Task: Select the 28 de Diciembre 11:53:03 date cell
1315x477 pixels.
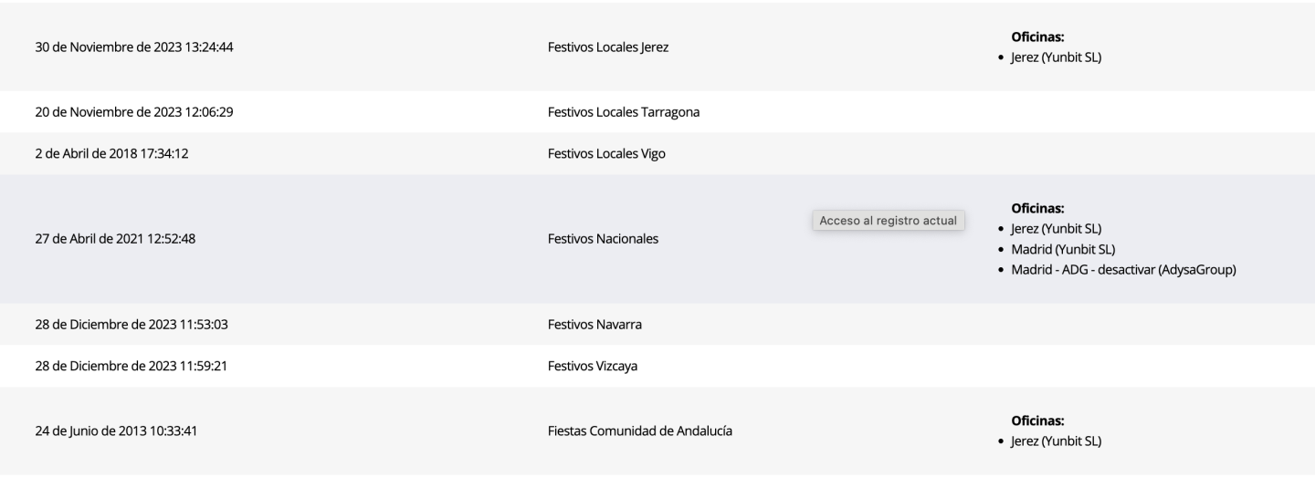Action: [x=138, y=324]
